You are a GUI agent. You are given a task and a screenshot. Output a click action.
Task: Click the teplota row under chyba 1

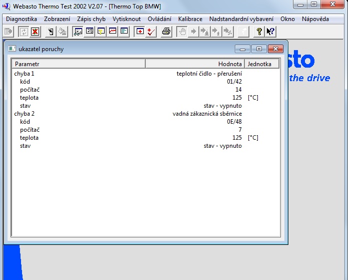(x=146, y=98)
